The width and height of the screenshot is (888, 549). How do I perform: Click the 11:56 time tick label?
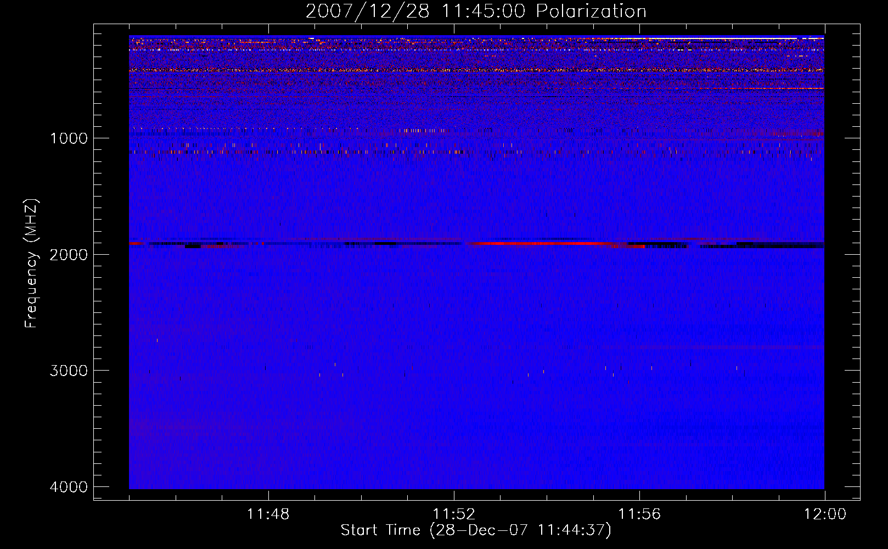coord(639,514)
